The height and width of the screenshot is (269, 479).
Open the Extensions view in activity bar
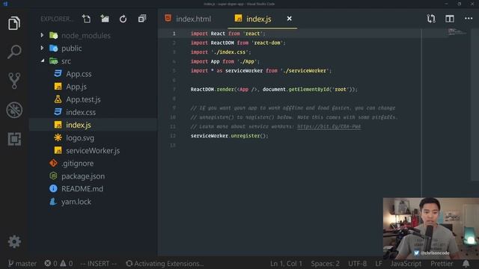[x=14, y=139]
